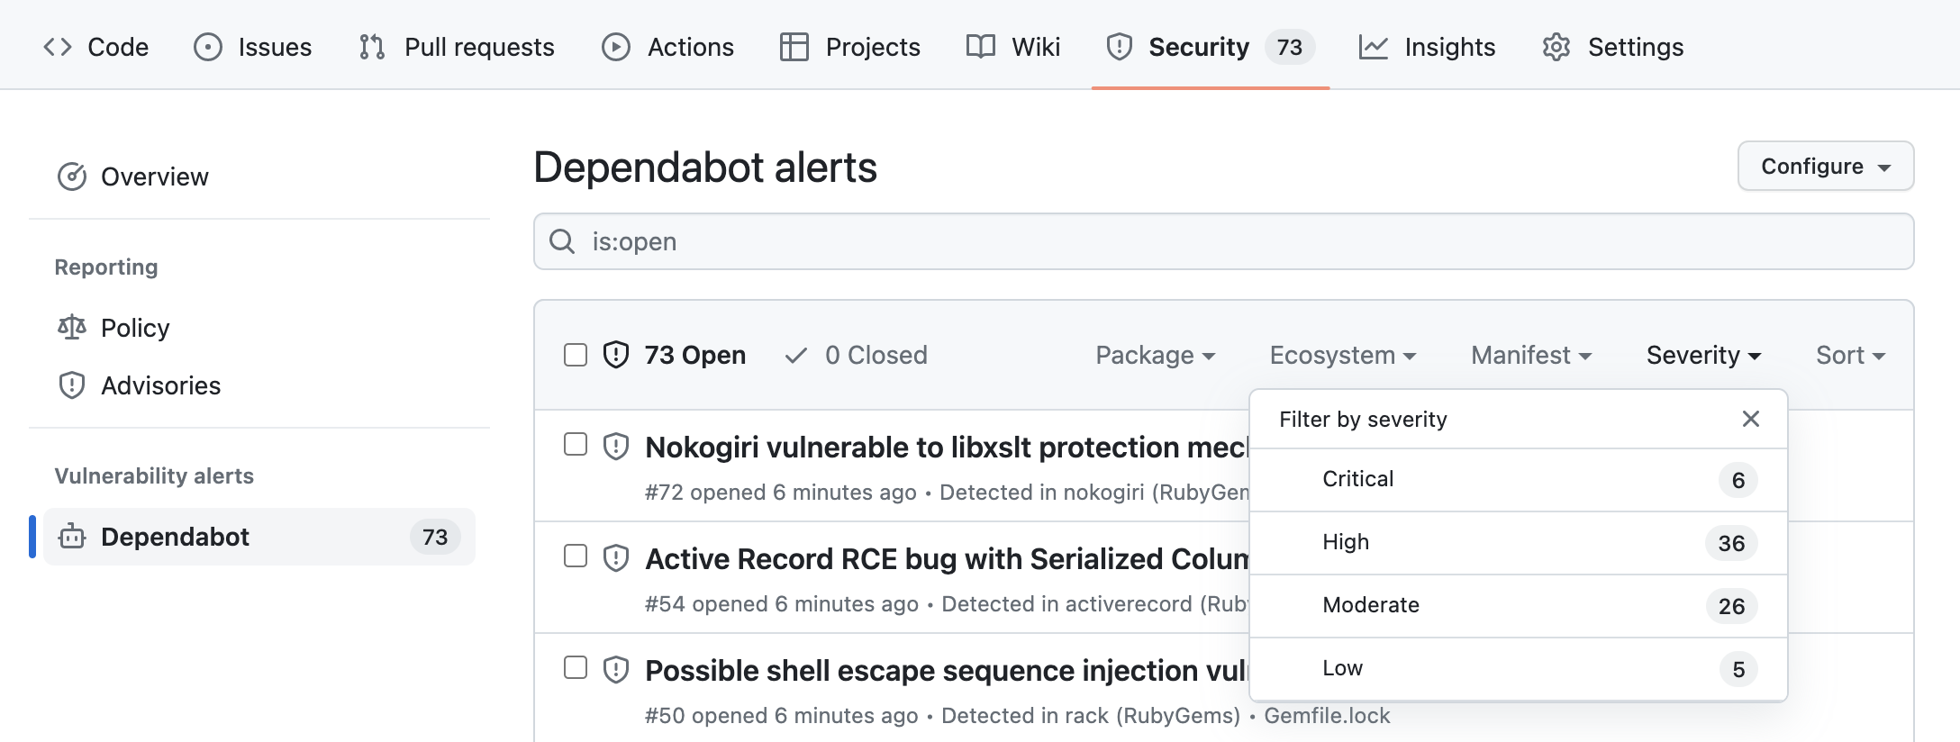Close the Filter by severity popup

[1751, 419]
